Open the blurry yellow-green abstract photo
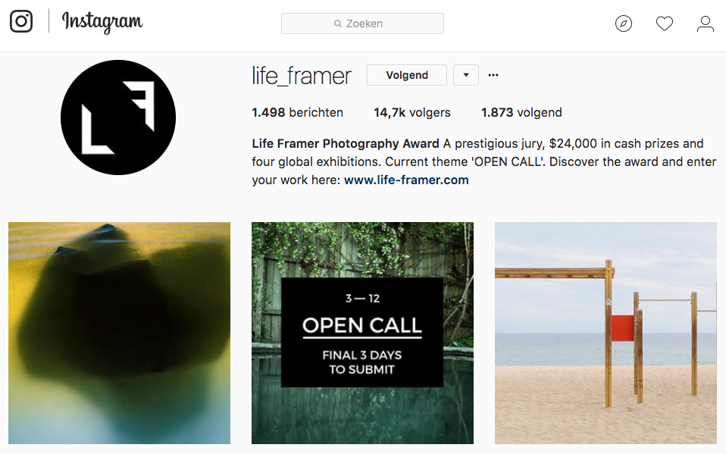The image size is (726, 454). point(120,333)
